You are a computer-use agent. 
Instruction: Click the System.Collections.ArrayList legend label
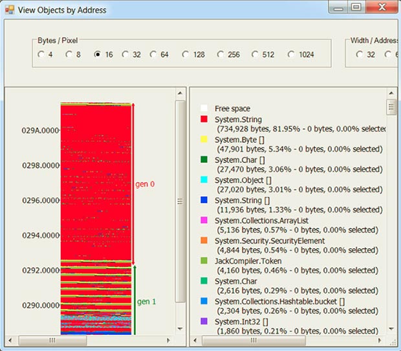(261, 220)
